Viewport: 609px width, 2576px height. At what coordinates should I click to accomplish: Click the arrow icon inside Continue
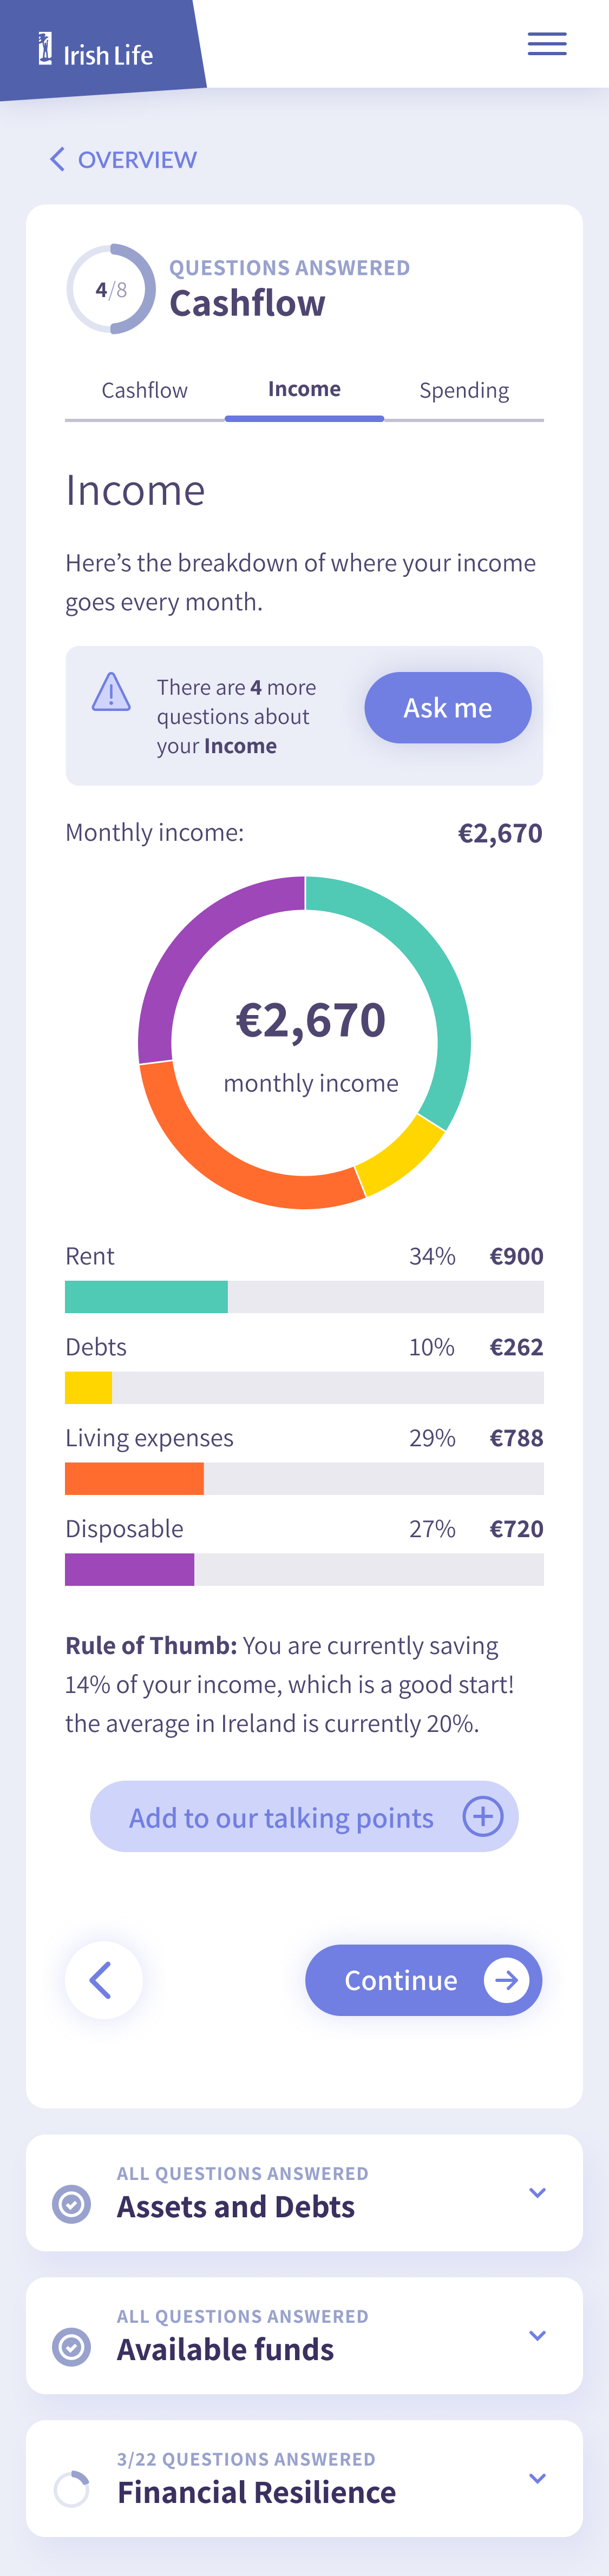pyautogui.click(x=506, y=1979)
